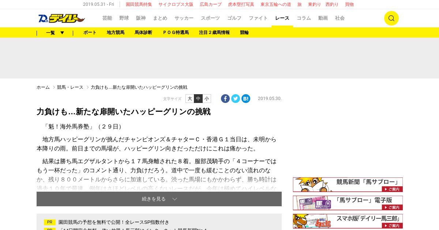Open the ファイト tab
The width and height of the screenshot is (439, 230).
[258, 18]
